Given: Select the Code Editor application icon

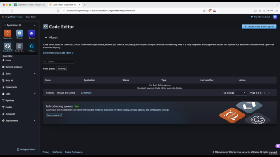Looking at the screenshot, I should click(x=7, y=46).
